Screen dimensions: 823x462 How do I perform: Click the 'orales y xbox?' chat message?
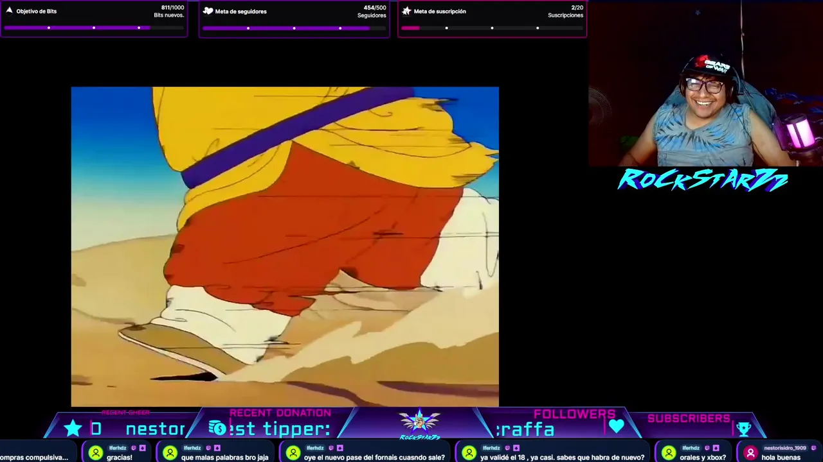click(x=703, y=458)
